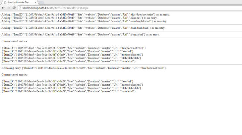Viewport: 242px width, 135px height.
Task: Click the browser Back arrow
Action: point(3,8)
